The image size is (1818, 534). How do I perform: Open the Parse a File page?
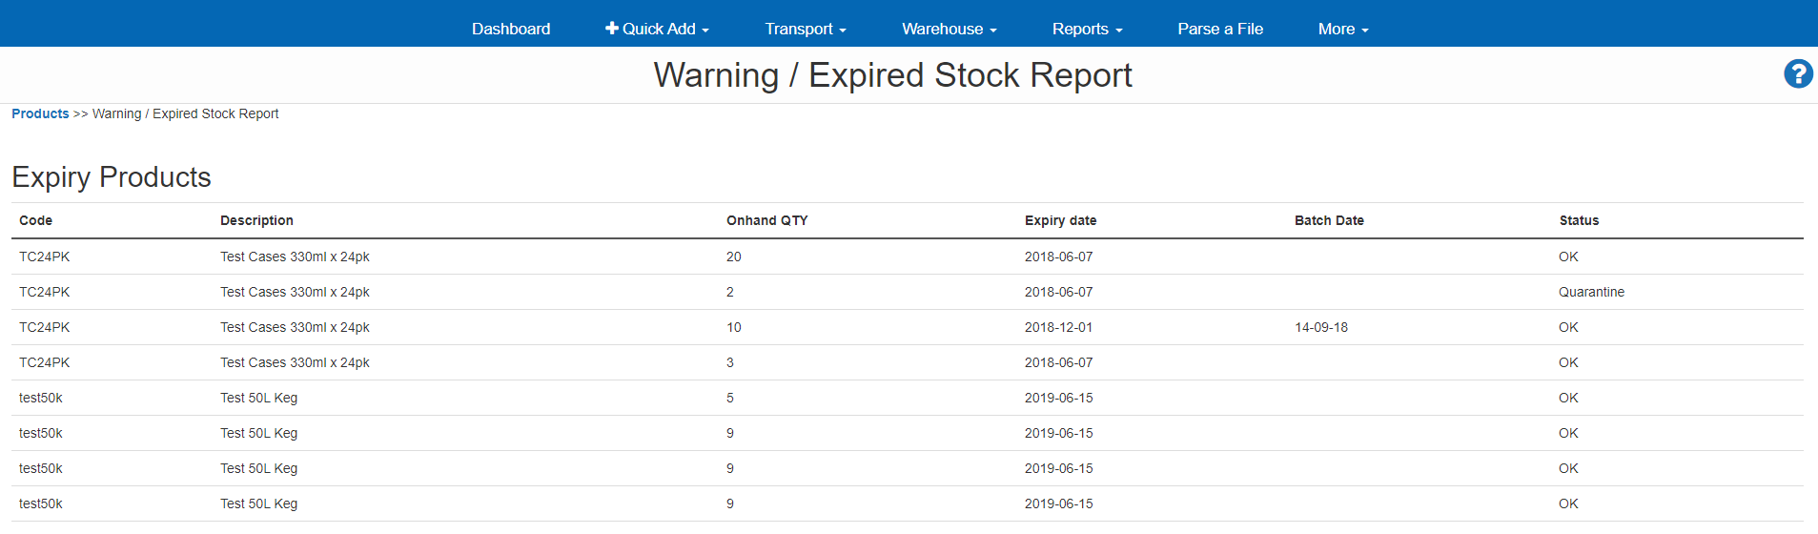(1220, 29)
